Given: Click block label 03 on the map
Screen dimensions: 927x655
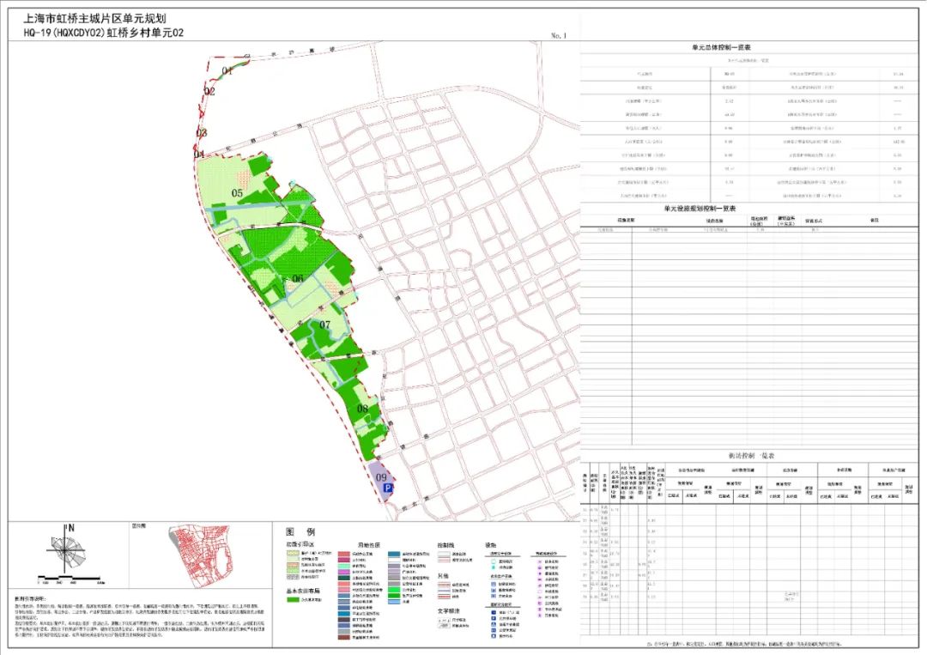Looking at the screenshot, I should [202, 132].
